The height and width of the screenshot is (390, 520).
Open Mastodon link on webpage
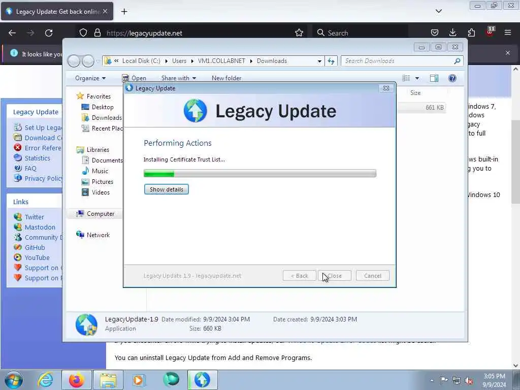coord(40,227)
